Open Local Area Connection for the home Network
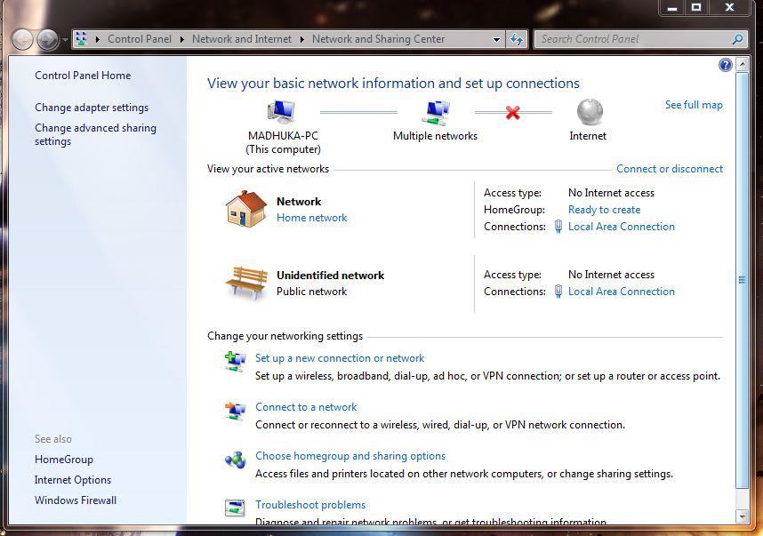Viewport: 763px width, 536px height. pyautogui.click(x=621, y=227)
